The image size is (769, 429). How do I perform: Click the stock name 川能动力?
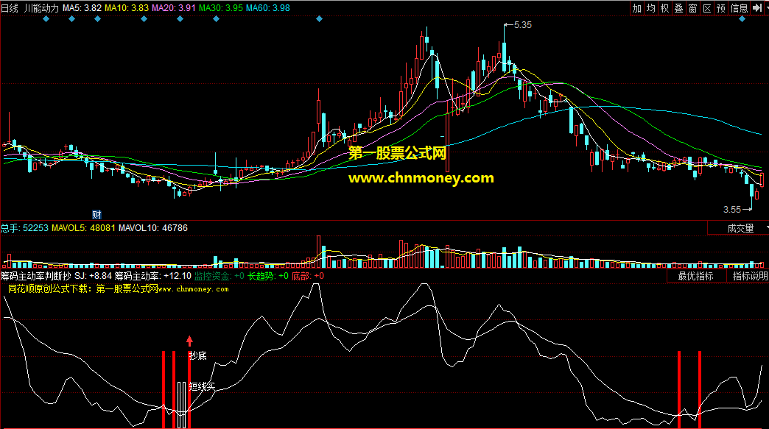tap(41, 8)
